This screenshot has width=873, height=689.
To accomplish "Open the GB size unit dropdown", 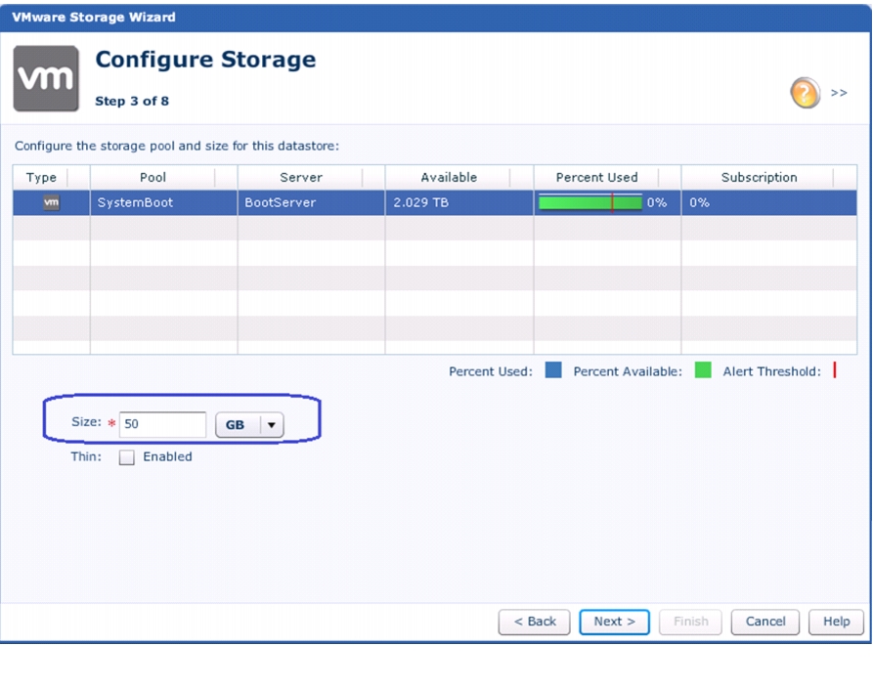I will coord(249,425).
